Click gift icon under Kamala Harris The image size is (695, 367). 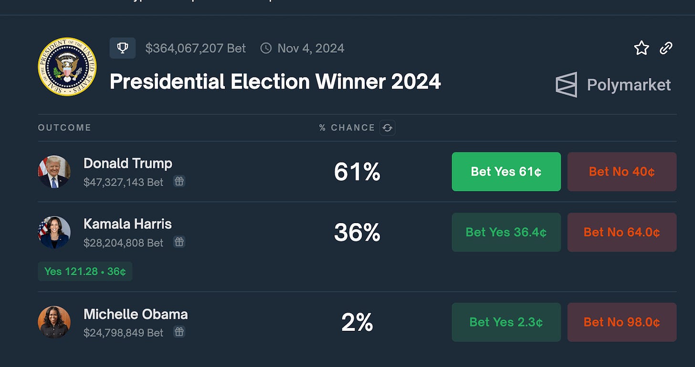click(x=179, y=242)
